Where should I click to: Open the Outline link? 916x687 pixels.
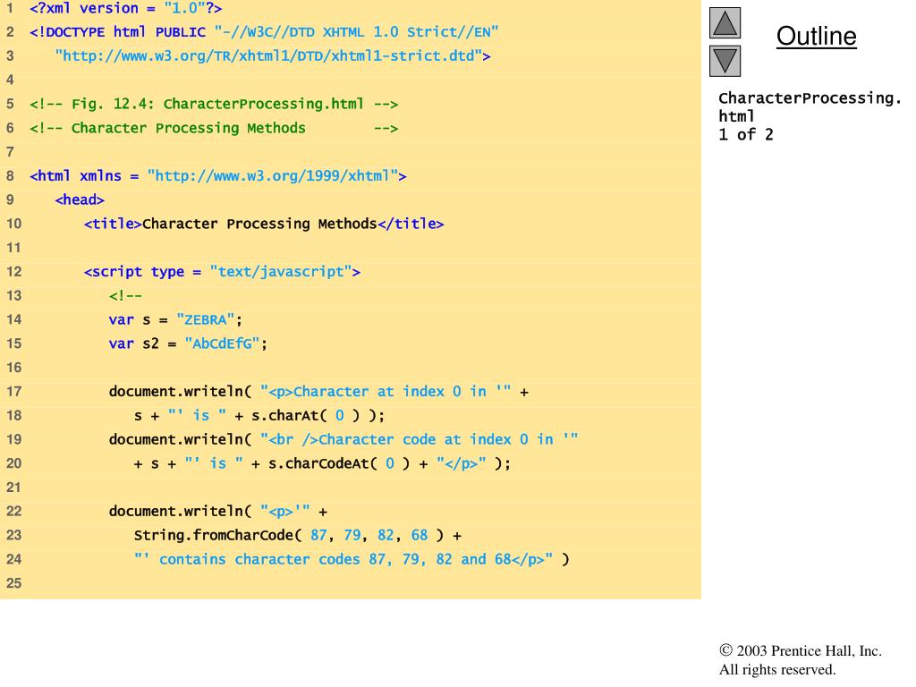coord(816,36)
